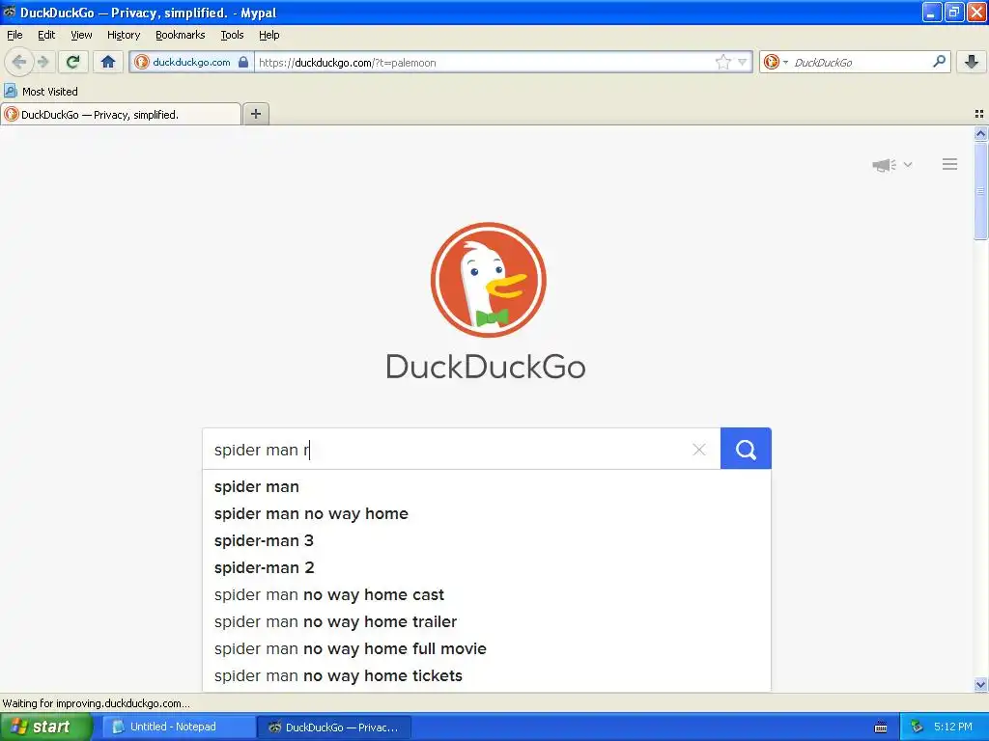Choose the suggestion "spider-man 2"

pyautogui.click(x=487, y=567)
